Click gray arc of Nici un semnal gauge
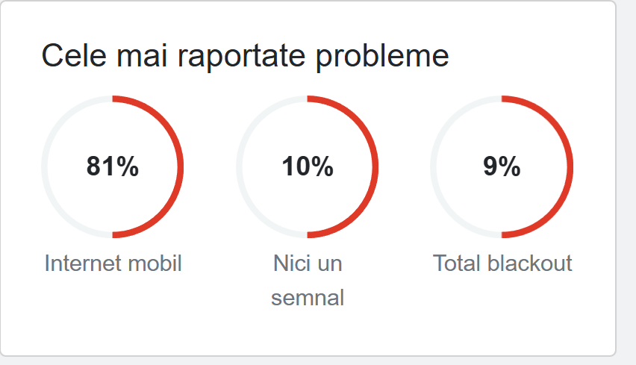The height and width of the screenshot is (365, 636). 240,166
